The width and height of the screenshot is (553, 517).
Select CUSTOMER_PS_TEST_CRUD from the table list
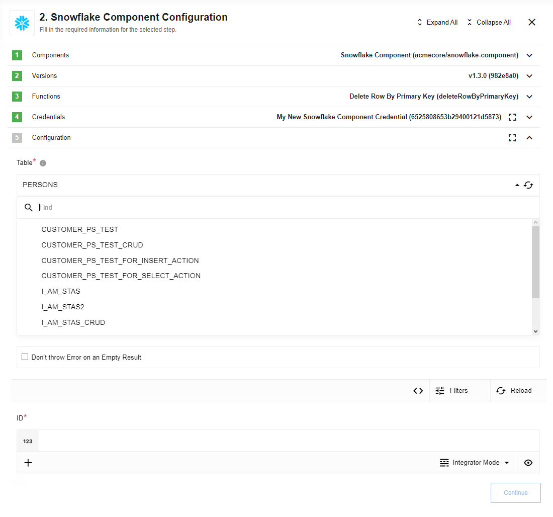click(x=92, y=245)
